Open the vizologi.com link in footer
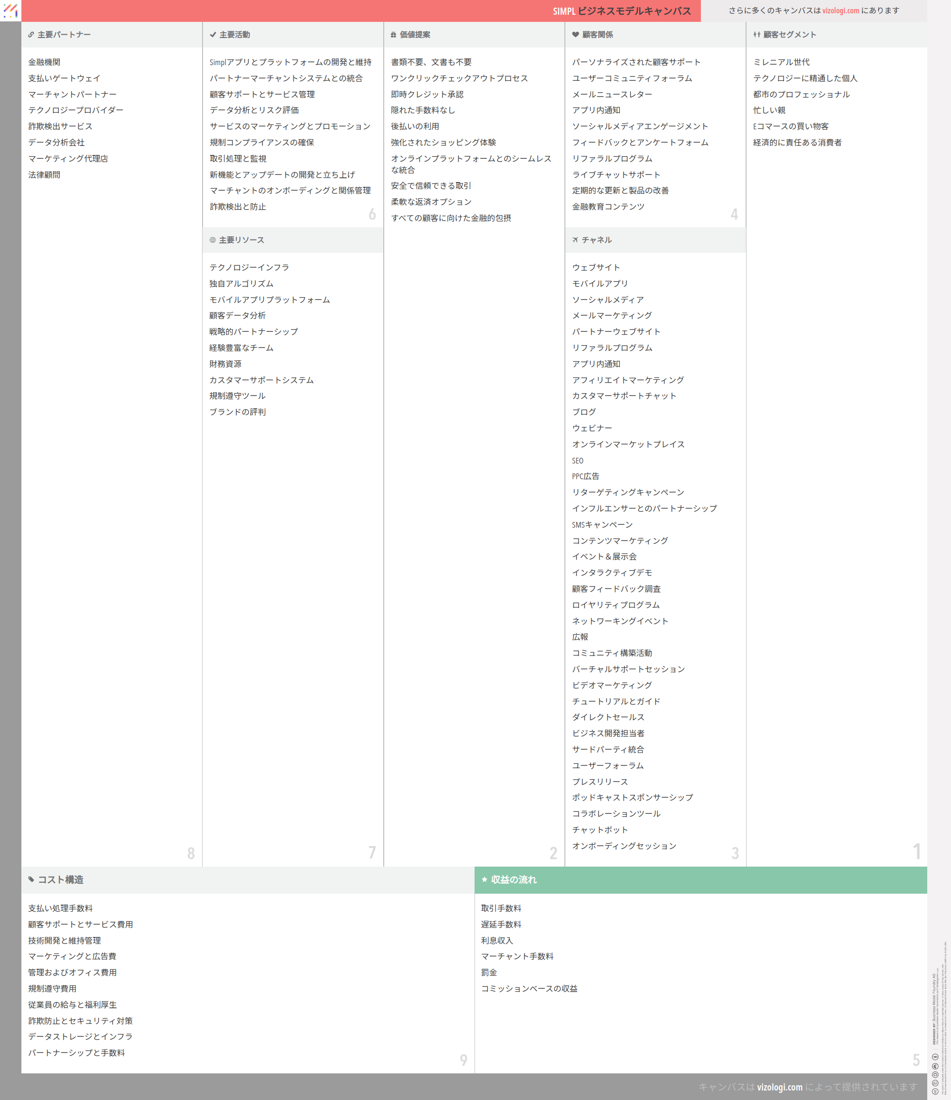 pyautogui.click(x=779, y=1087)
